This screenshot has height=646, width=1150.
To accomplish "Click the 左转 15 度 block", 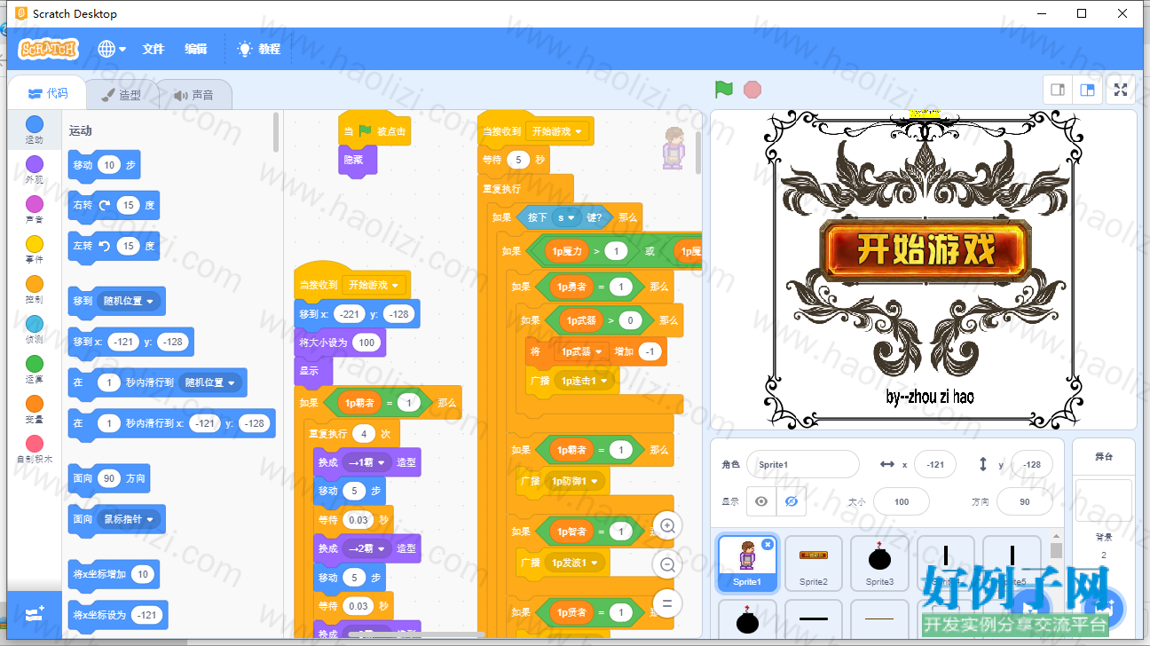I will (x=114, y=246).
